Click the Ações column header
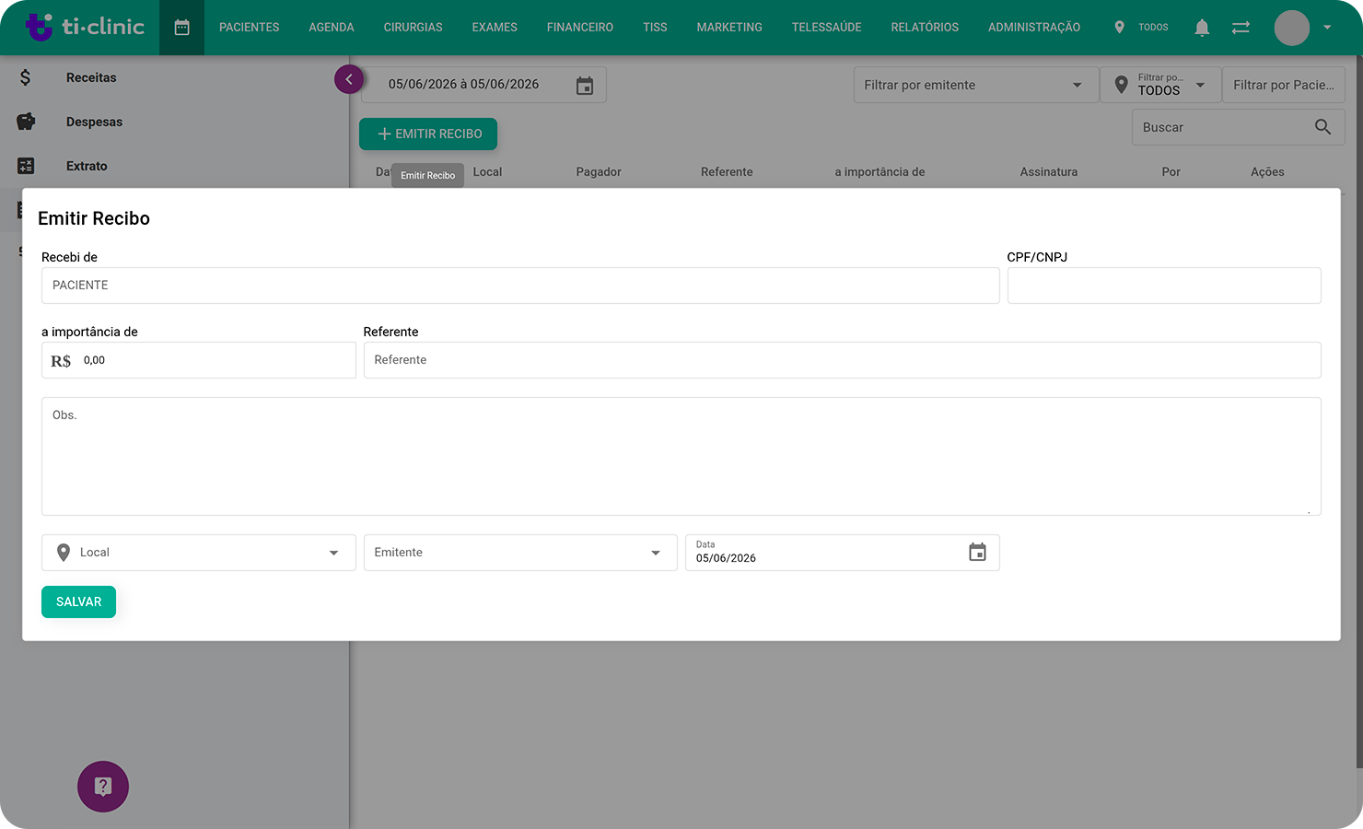The height and width of the screenshot is (829, 1363). [x=1267, y=172]
